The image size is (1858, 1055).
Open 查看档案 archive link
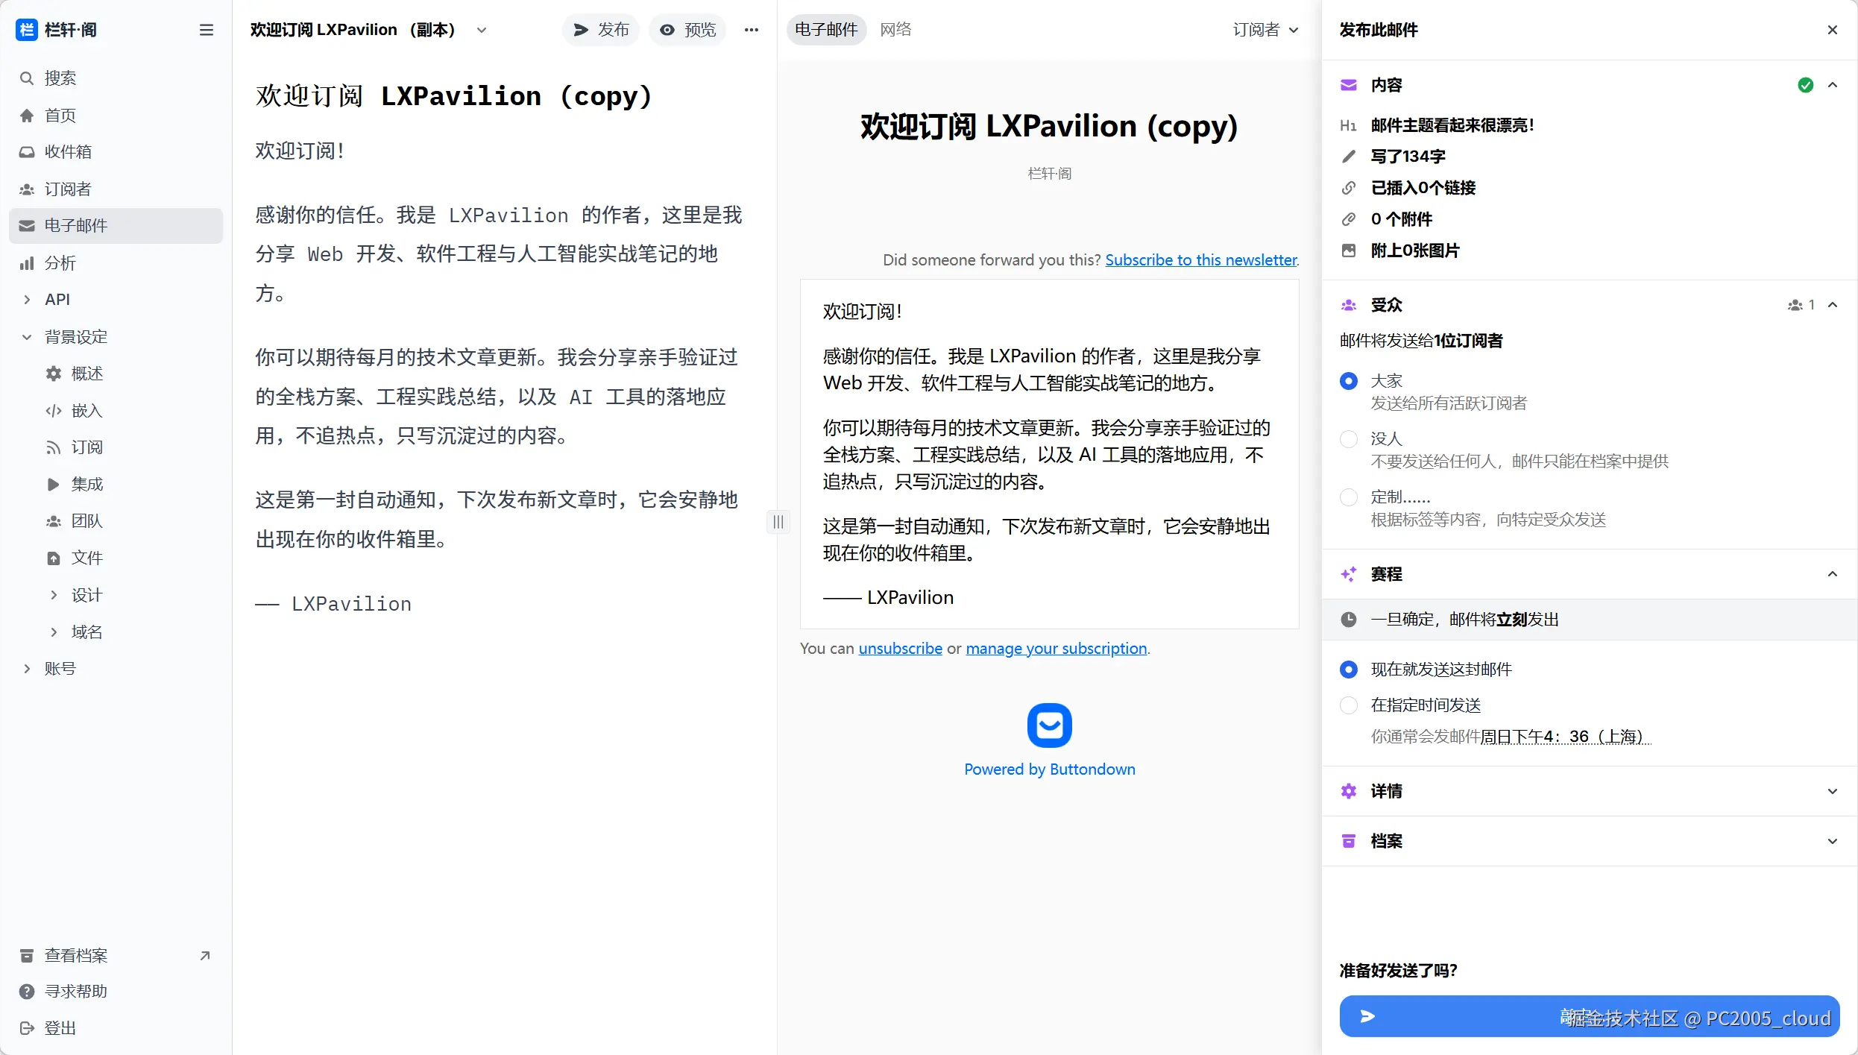pyautogui.click(x=116, y=955)
